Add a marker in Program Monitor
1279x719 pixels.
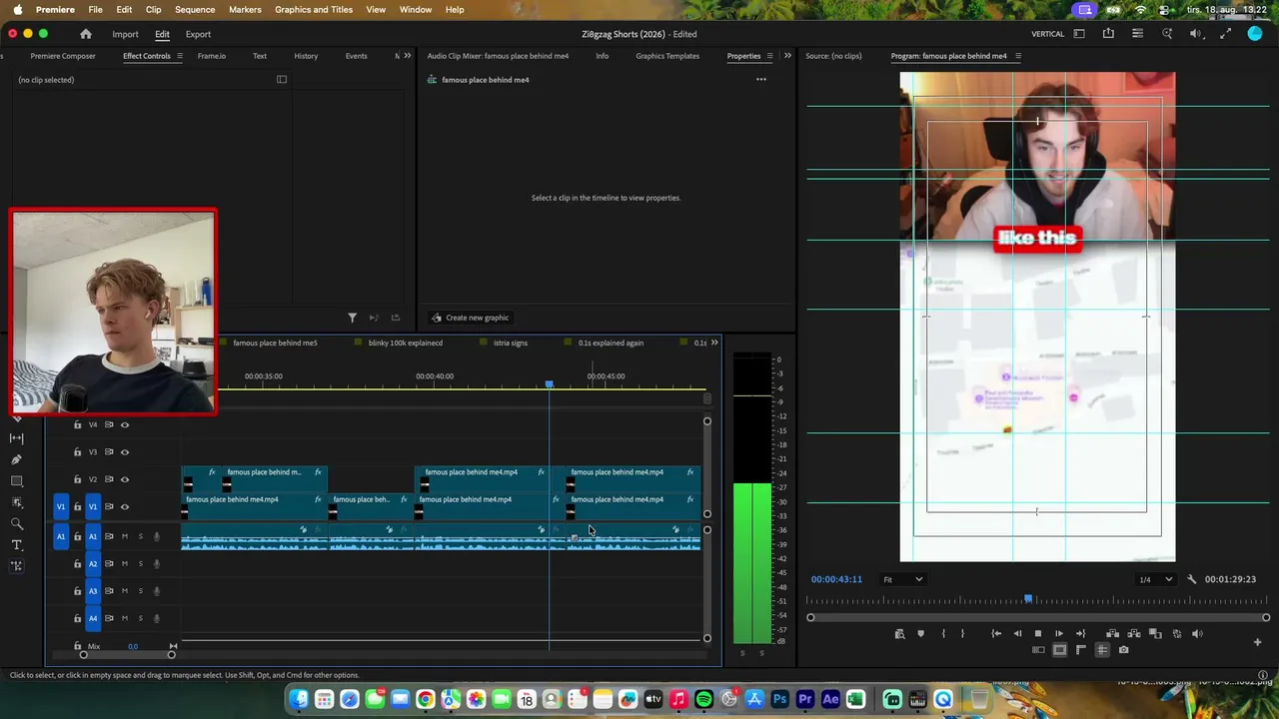point(921,633)
